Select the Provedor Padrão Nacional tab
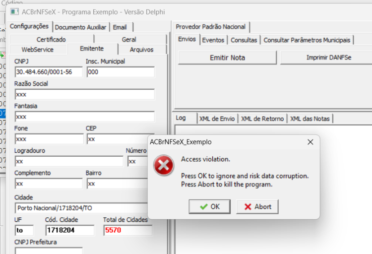 pyautogui.click(x=211, y=27)
